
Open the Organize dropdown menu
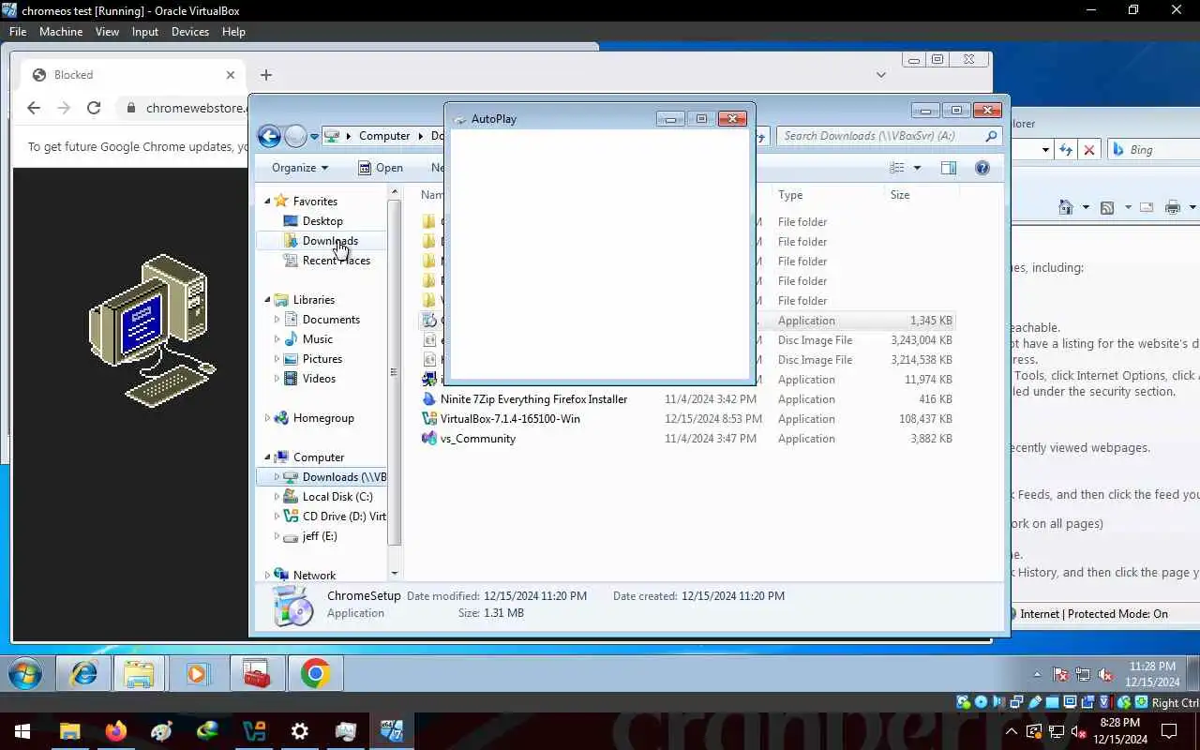click(x=300, y=168)
